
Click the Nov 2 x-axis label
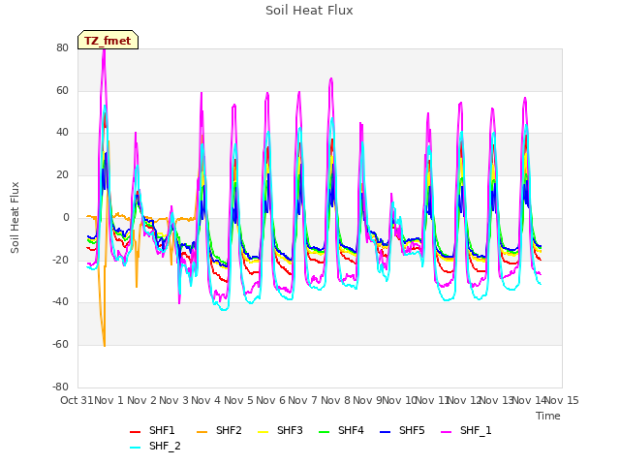pyautogui.click(x=141, y=400)
